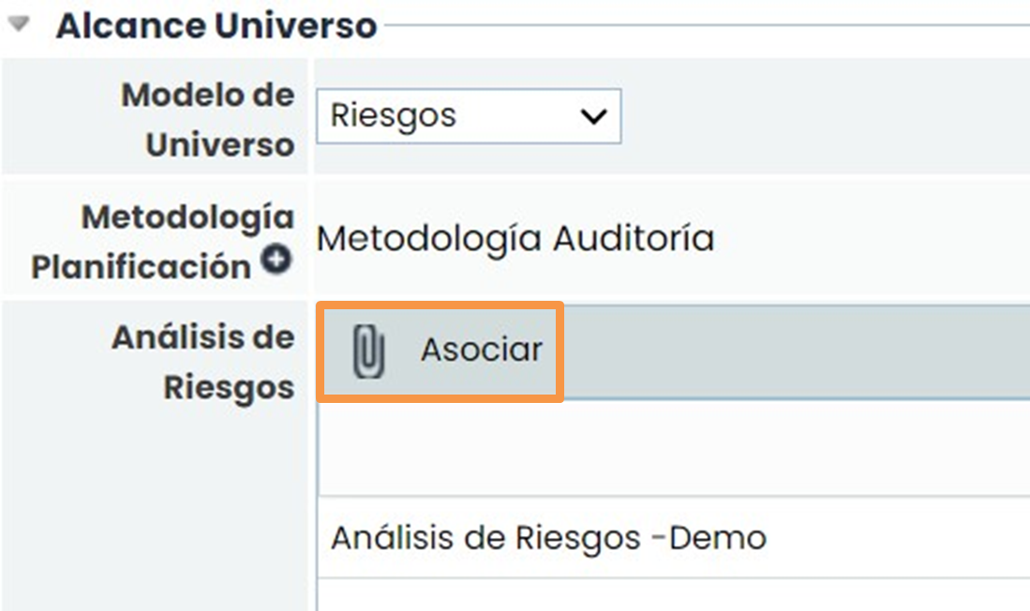Click blank cell area right of Riesgos dropdown
Viewport: 1030px width, 611px height.
click(x=825, y=116)
